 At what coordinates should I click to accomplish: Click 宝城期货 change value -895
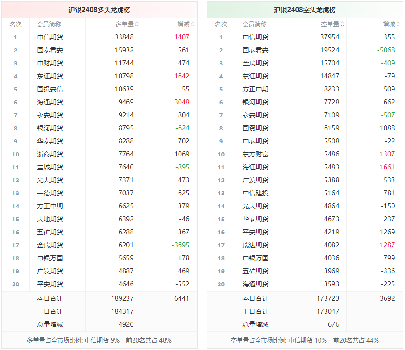point(182,167)
